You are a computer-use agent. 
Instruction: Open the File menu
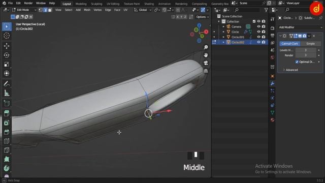[10, 3]
